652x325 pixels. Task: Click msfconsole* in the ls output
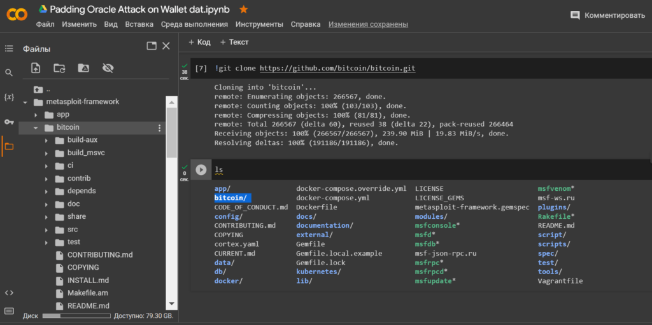[x=437, y=225]
